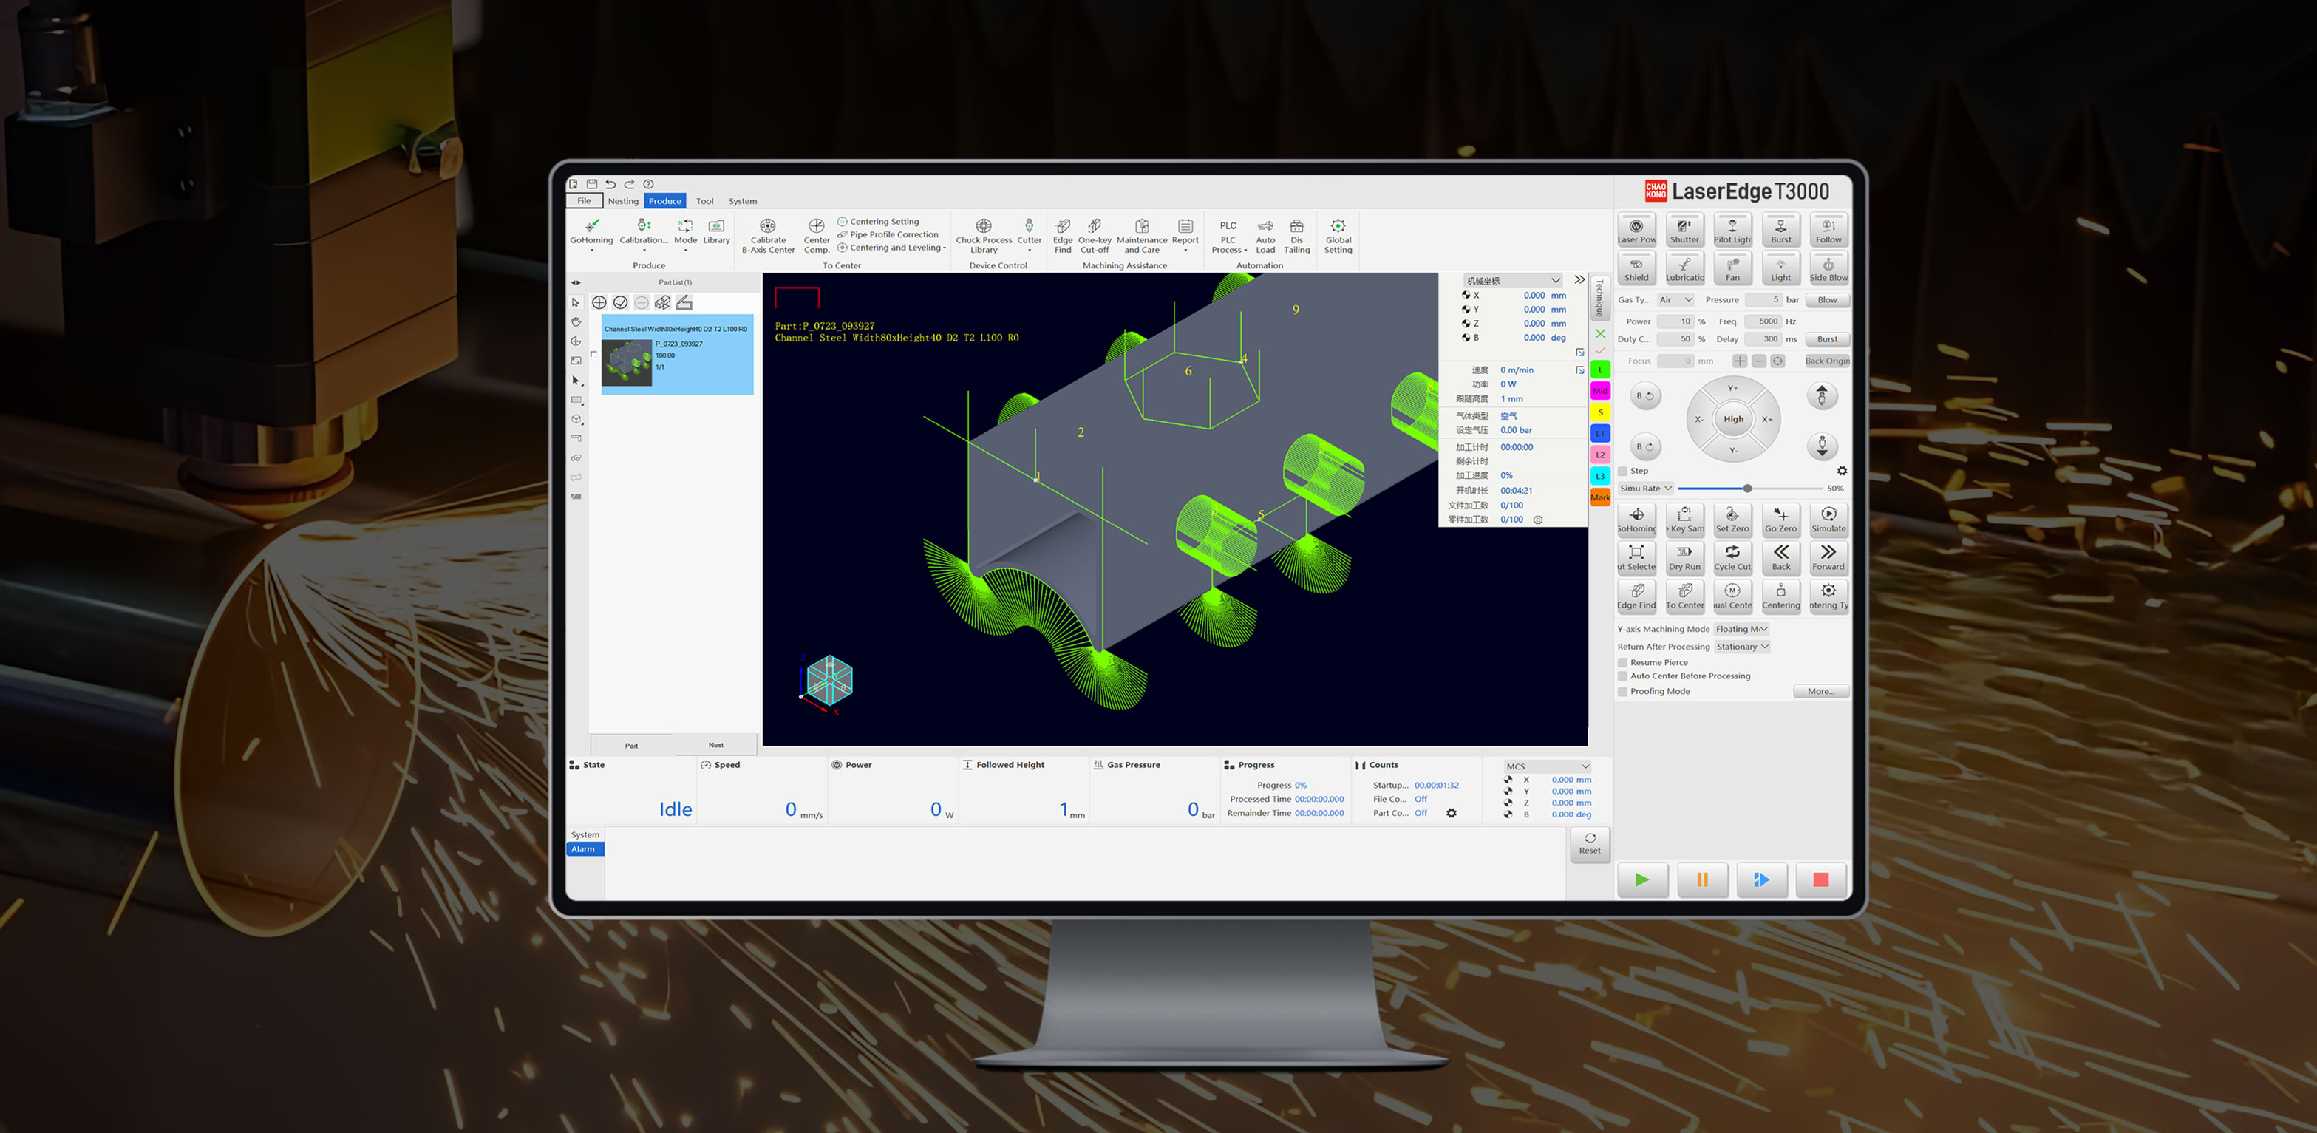Click the Power percent input field

(1675, 322)
